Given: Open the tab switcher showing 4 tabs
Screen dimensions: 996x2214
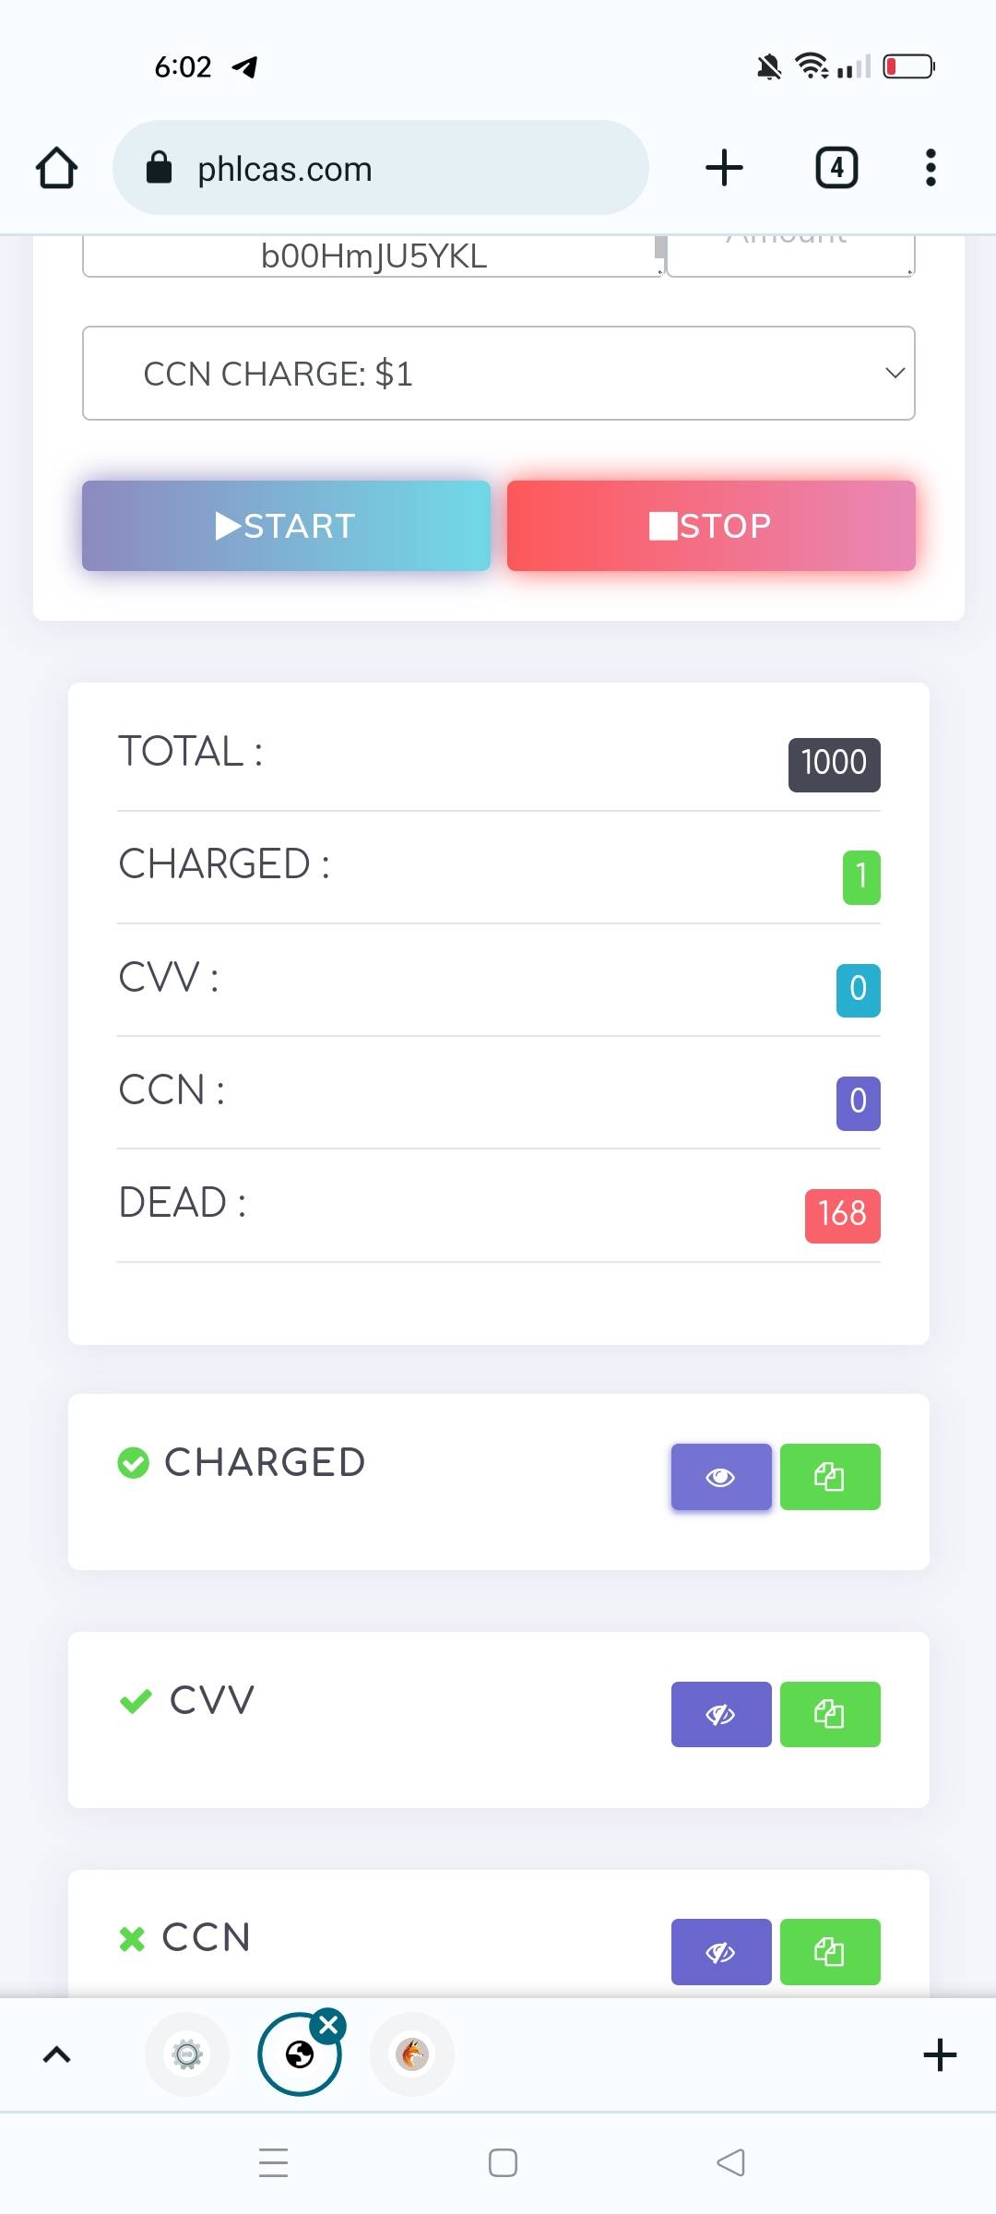Looking at the screenshot, I should coord(836,168).
